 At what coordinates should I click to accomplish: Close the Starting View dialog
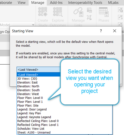(x=114, y=31)
